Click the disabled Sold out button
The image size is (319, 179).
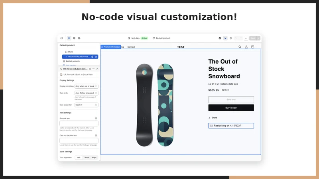[x=231, y=100]
